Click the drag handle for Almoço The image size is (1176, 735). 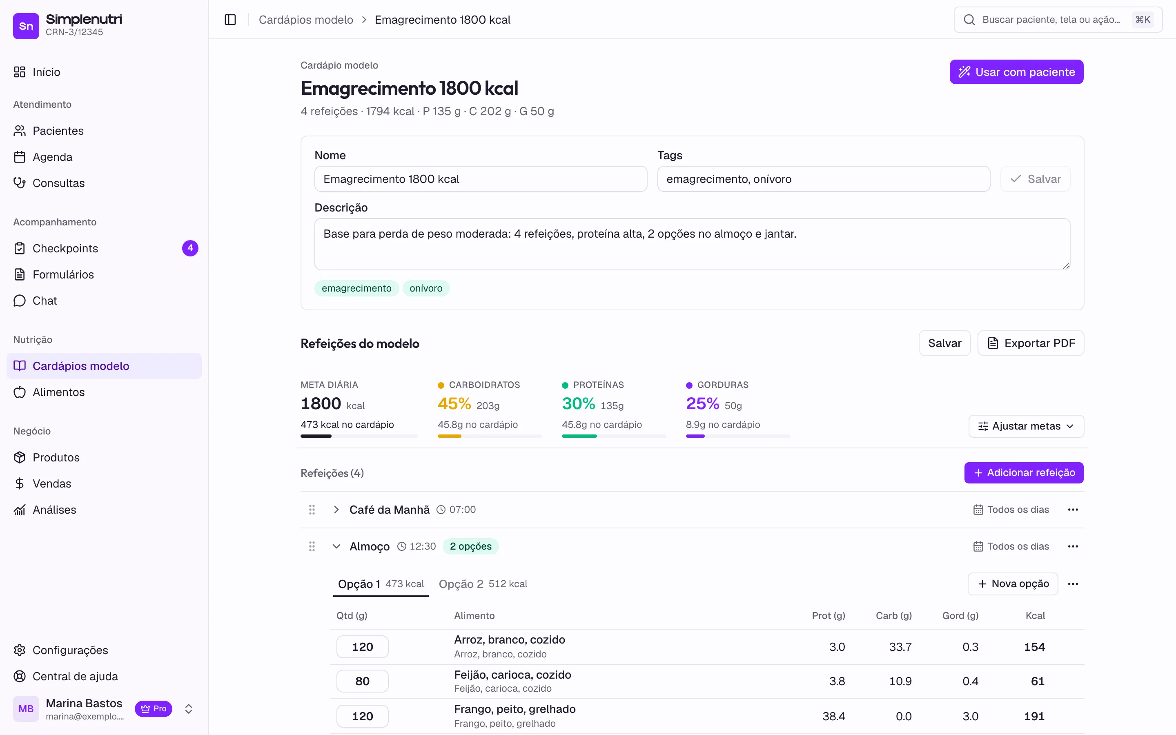(312, 546)
